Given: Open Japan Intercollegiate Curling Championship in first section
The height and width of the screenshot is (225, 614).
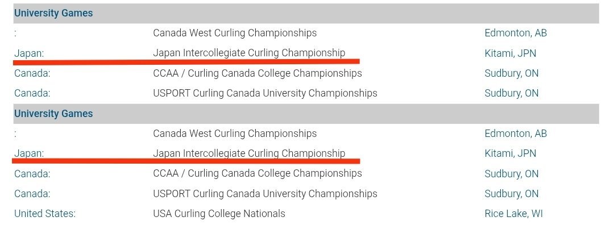Looking at the screenshot, I should (x=249, y=53).
